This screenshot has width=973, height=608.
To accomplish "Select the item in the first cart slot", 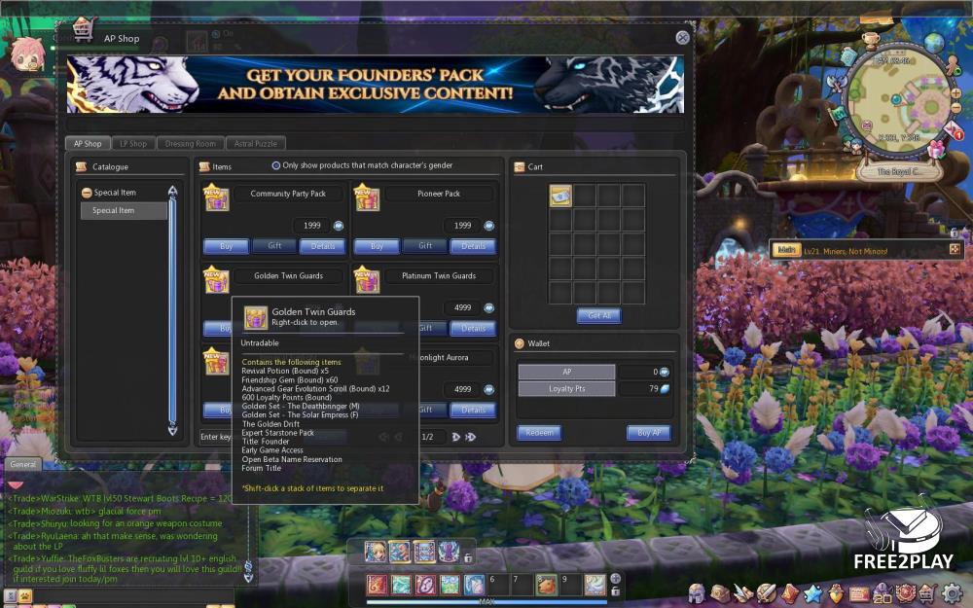I will click(x=560, y=196).
